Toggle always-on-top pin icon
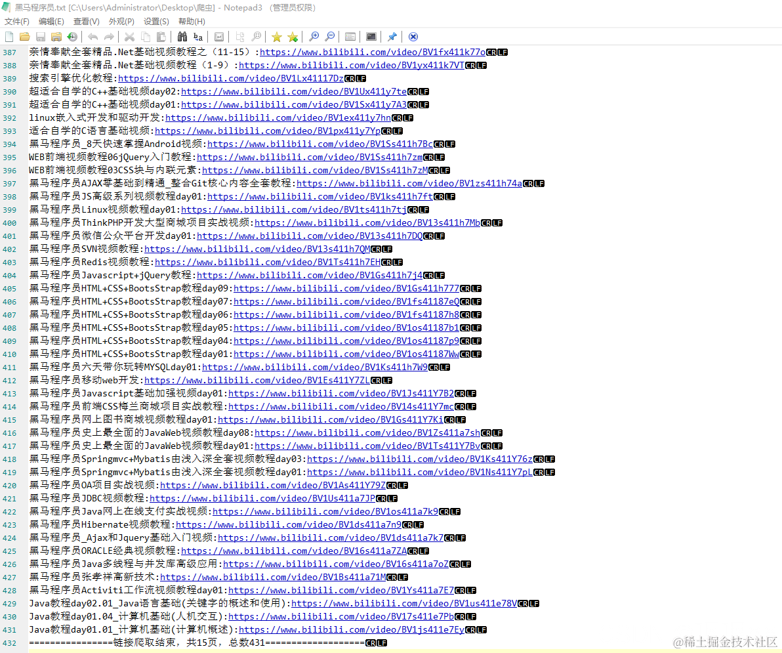This screenshot has width=782, height=653. point(392,37)
